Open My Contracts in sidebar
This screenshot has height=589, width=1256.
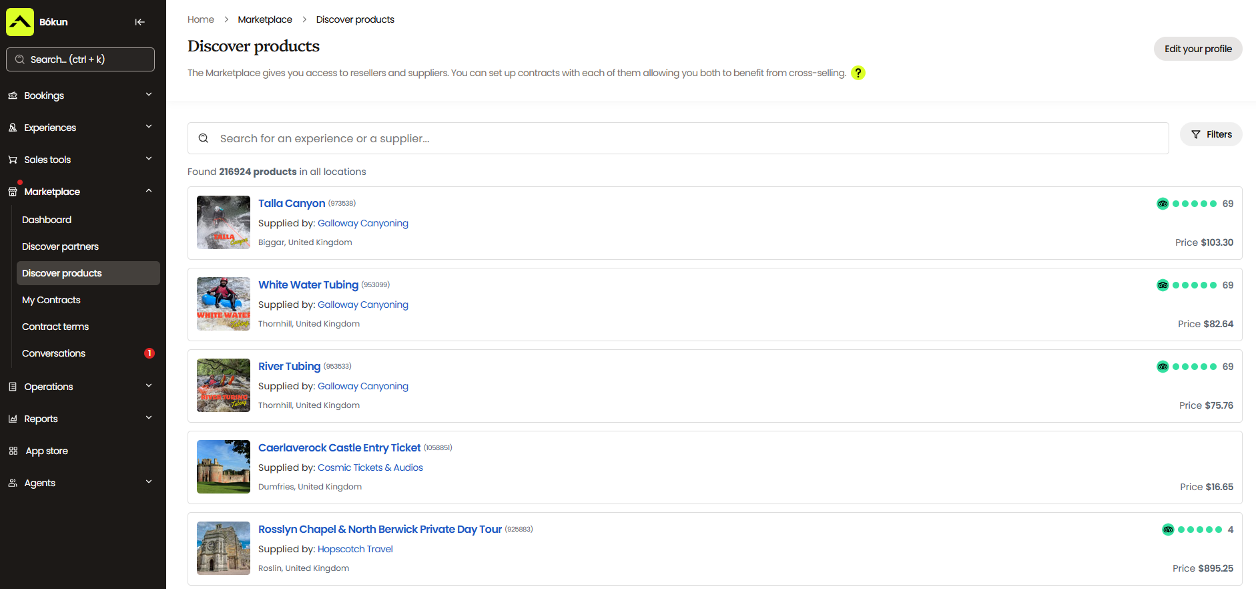(x=51, y=300)
